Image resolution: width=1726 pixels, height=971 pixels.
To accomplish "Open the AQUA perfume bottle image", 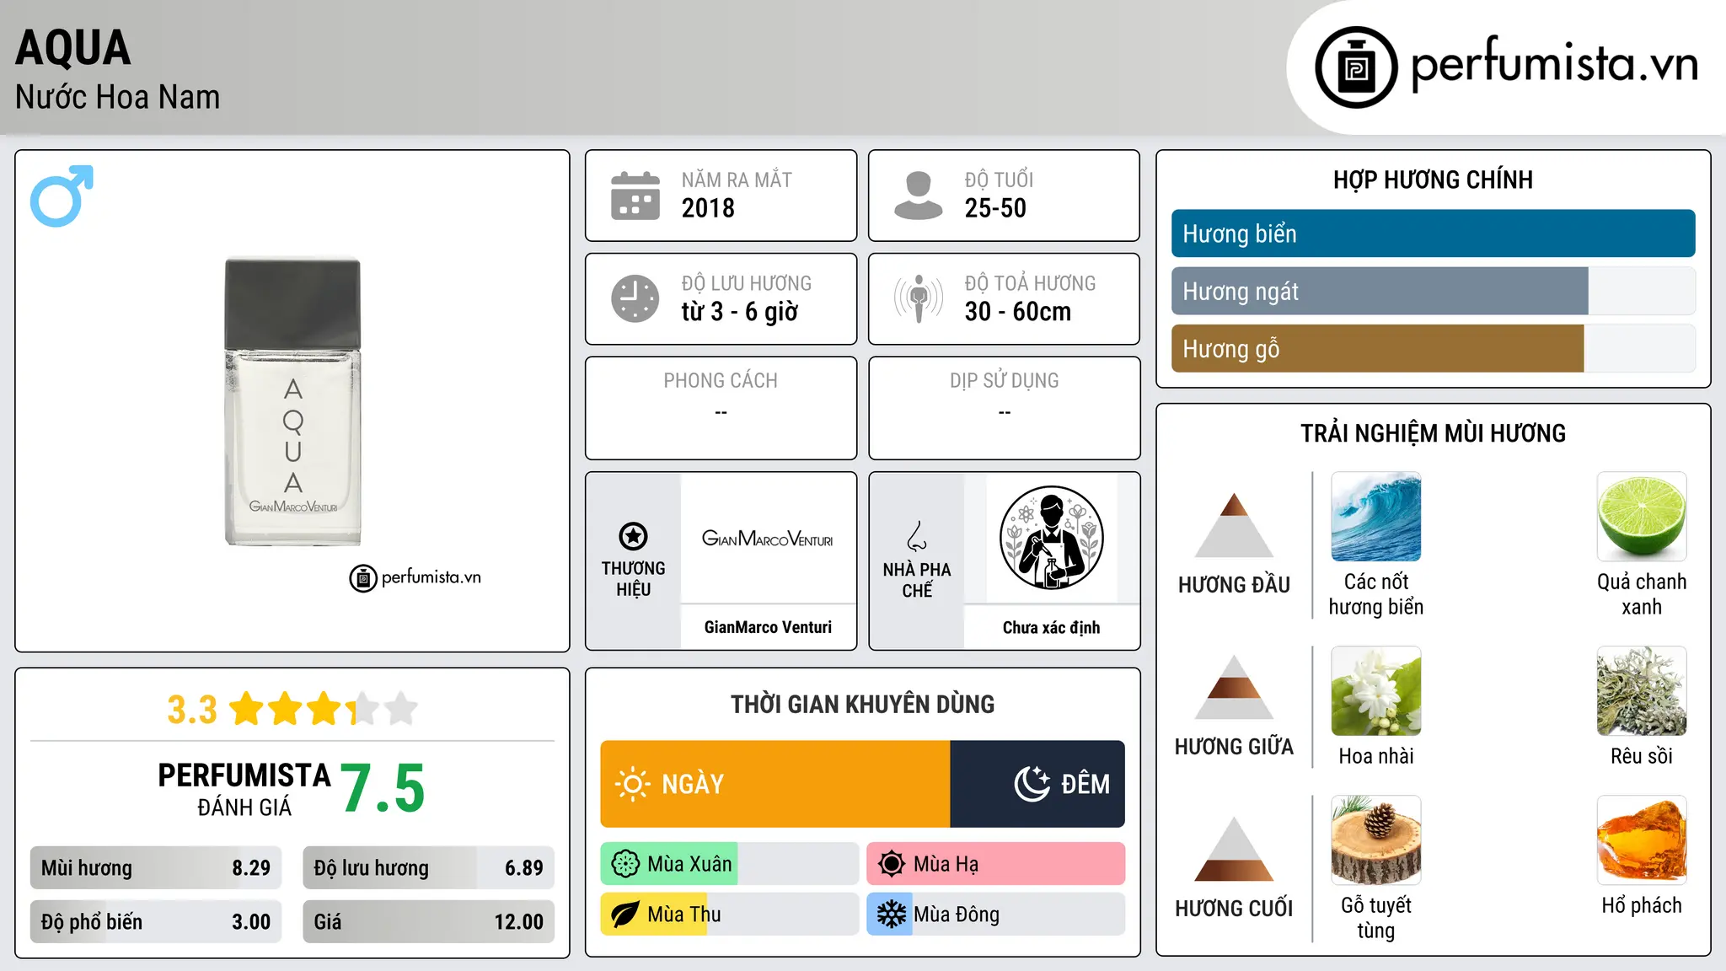I will (x=292, y=401).
